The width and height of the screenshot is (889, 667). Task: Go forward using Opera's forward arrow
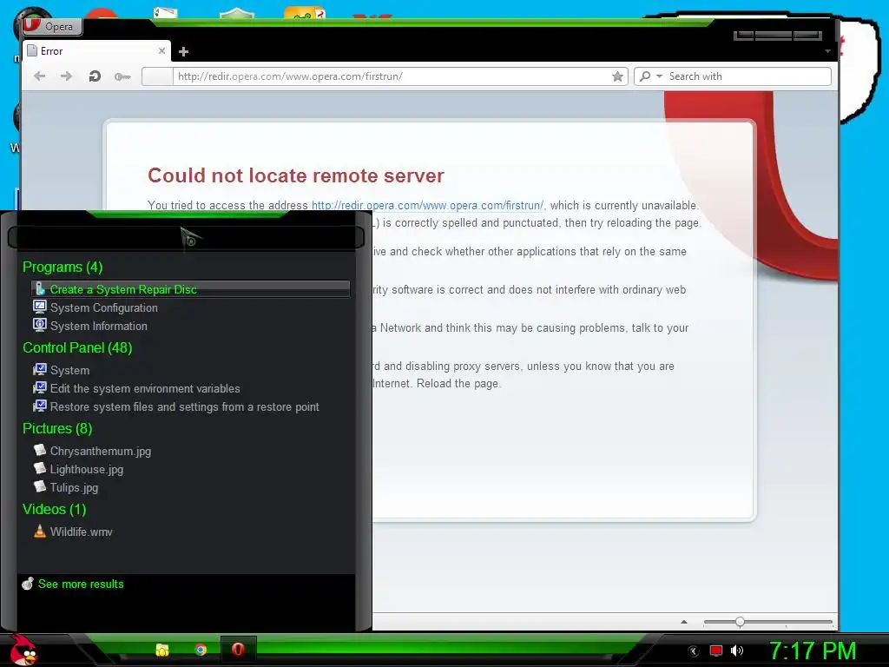pyautogui.click(x=66, y=76)
